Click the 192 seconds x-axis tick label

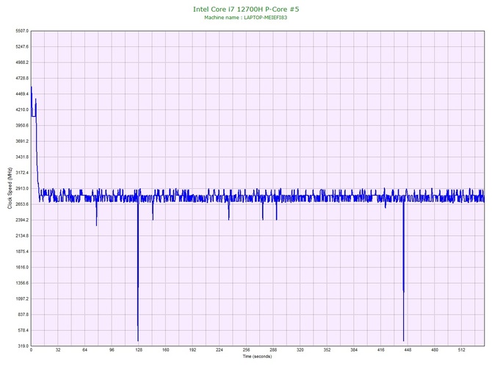click(192, 350)
